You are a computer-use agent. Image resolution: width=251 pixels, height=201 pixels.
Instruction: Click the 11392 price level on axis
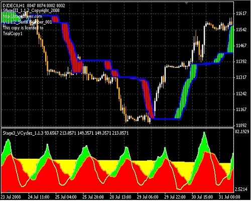tap(241, 61)
